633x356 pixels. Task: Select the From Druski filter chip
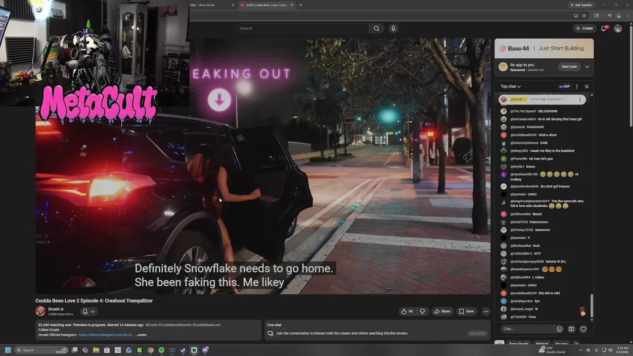tap(519, 343)
